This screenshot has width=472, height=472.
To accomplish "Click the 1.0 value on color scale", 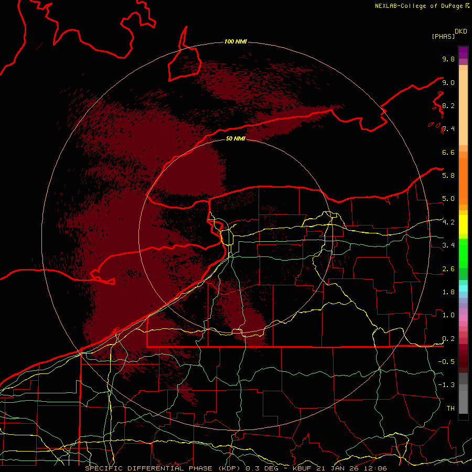I will pyautogui.click(x=448, y=315).
